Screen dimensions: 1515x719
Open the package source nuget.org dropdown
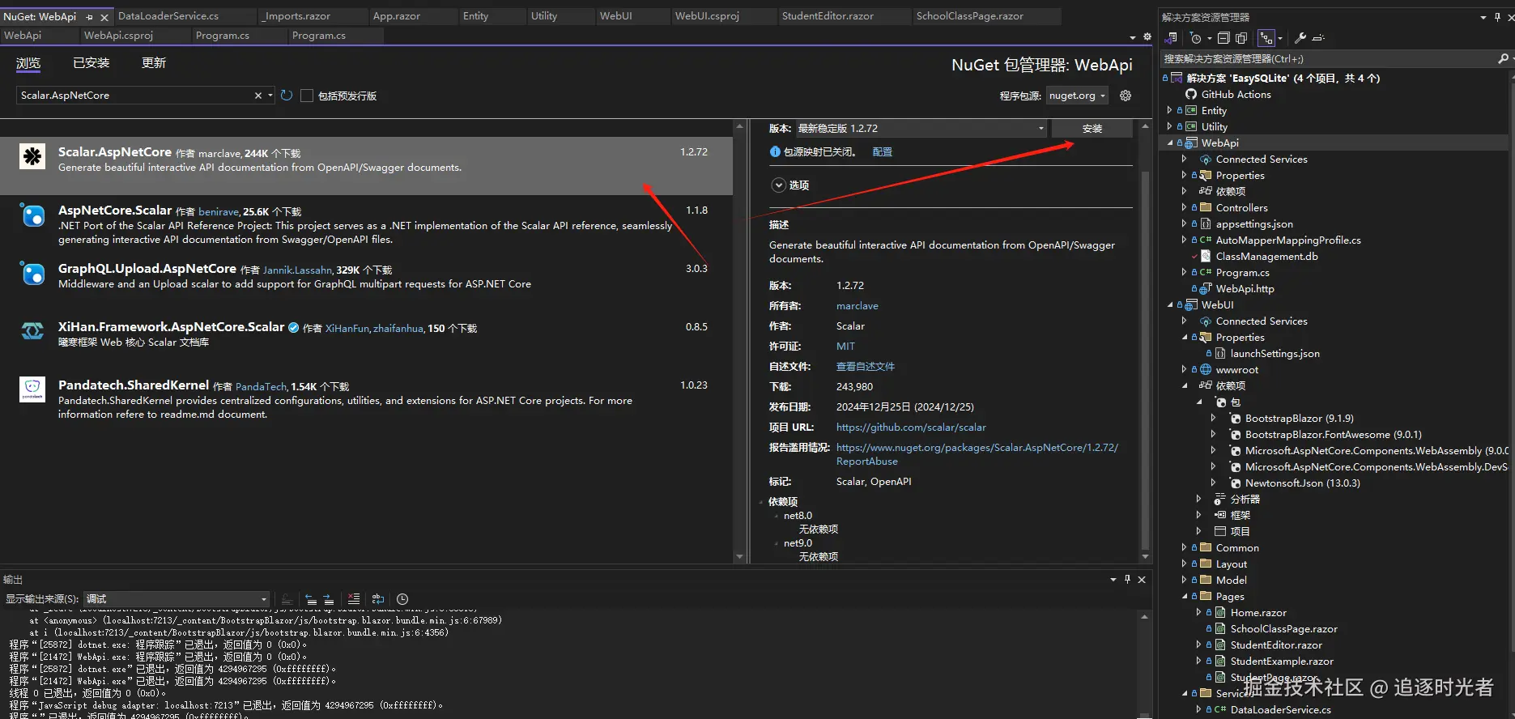click(x=1078, y=96)
